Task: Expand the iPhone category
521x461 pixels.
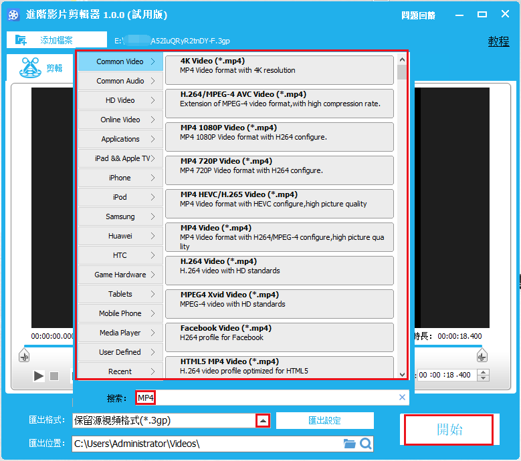Action: tap(120, 178)
